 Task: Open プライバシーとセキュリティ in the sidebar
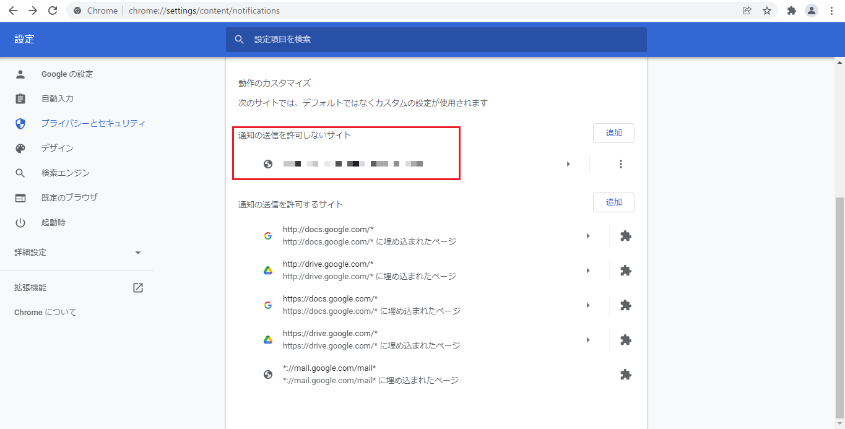(x=93, y=123)
